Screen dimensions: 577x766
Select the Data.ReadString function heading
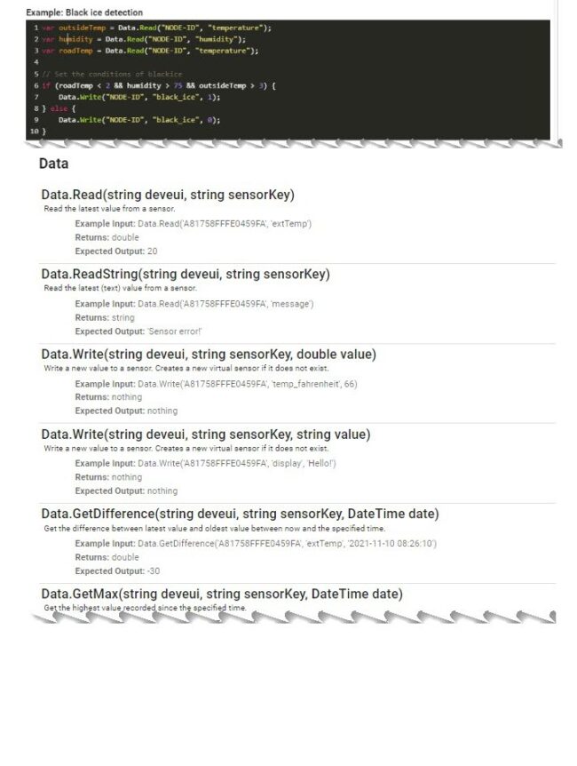pyautogui.click(x=186, y=274)
